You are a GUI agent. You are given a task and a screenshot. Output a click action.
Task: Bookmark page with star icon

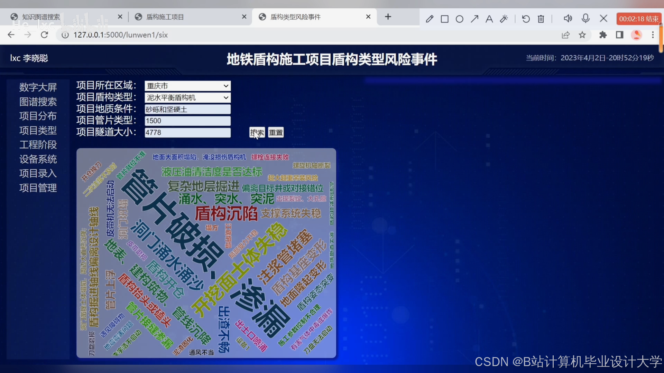pos(582,35)
